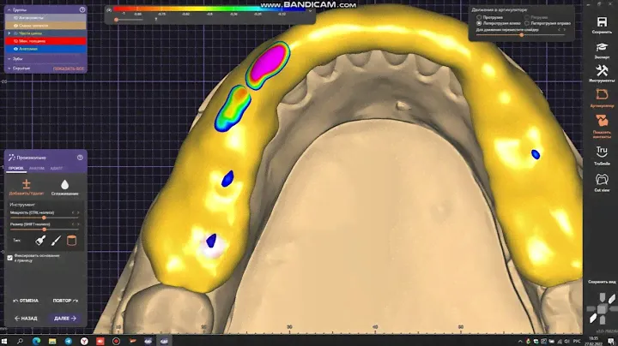Select the Protrusion radio button
The image size is (618, 346).
coord(479,16)
